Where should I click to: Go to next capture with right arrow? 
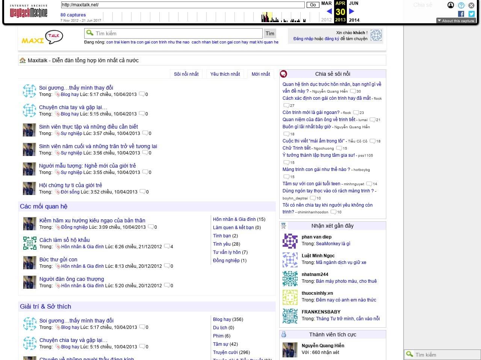pos(352,12)
